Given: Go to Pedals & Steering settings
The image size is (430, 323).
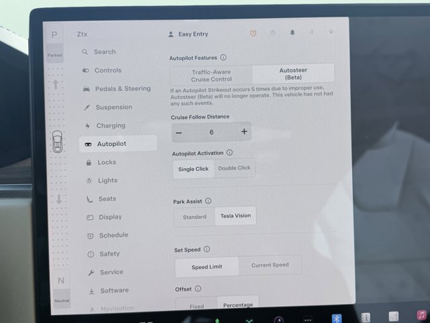Looking at the screenshot, I should [122, 89].
